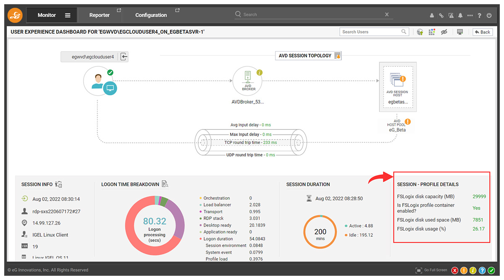Click the session duration 200 mins ring
Screen dimensions: 504x280
point(320,232)
